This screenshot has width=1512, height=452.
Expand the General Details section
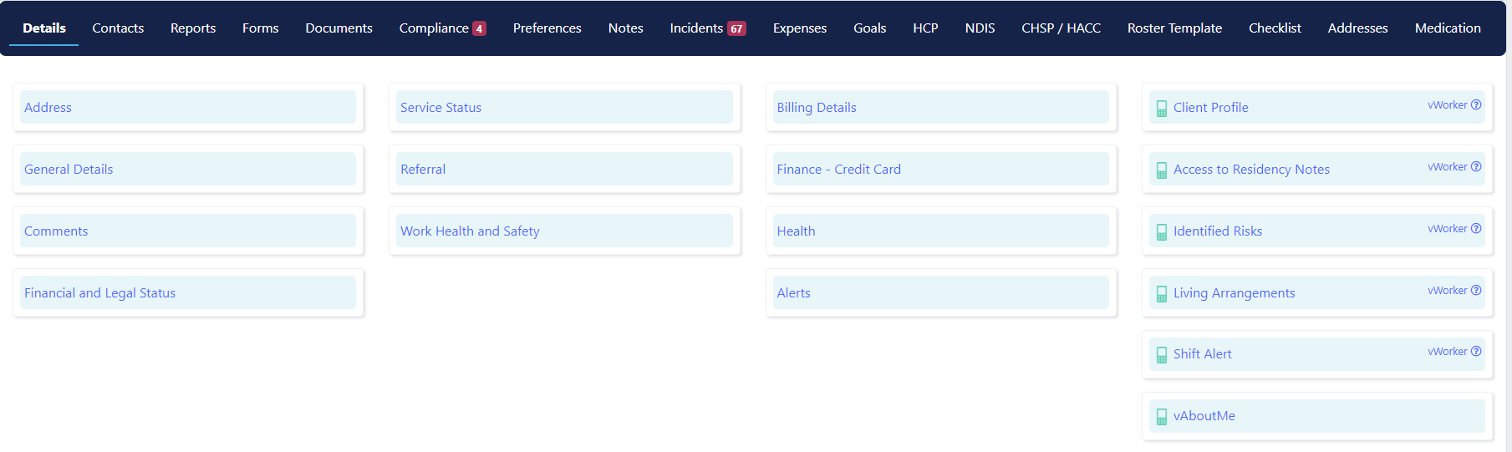[188, 169]
